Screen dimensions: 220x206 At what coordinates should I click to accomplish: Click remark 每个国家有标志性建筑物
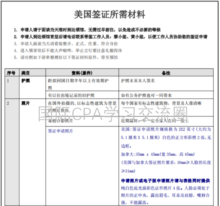(161, 103)
